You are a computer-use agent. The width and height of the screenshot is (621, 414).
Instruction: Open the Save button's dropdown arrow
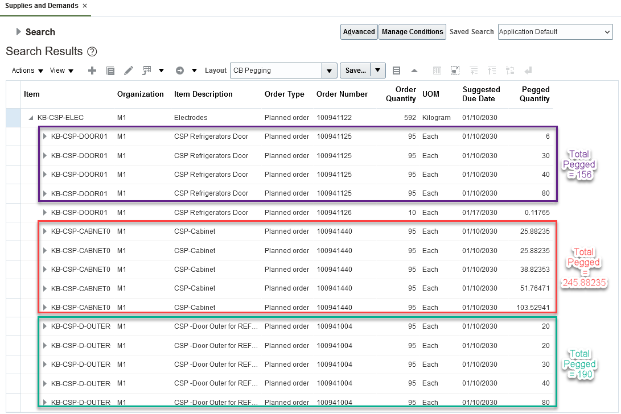(x=379, y=71)
